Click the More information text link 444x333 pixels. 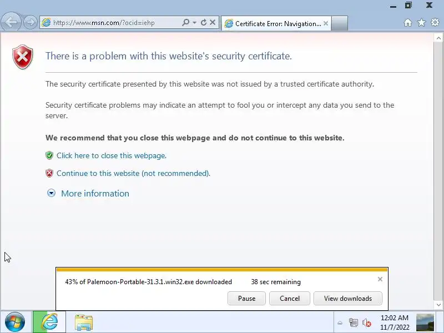[95, 193]
